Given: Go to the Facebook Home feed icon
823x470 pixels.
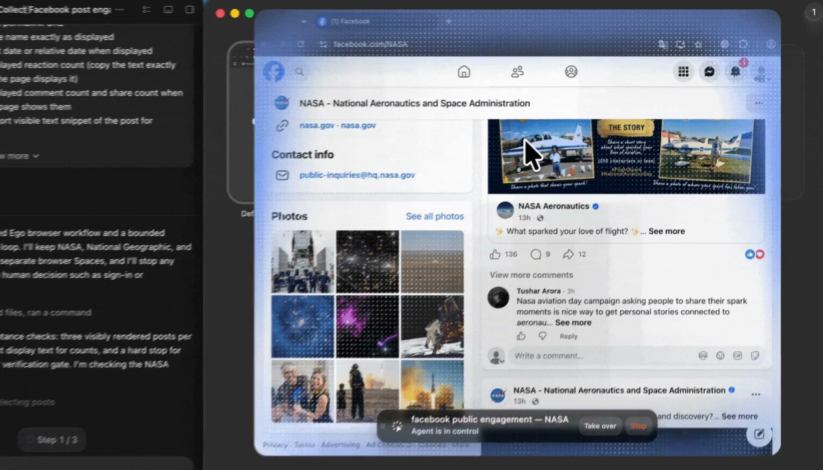Looking at the screenshot, I should coord(464,71).
